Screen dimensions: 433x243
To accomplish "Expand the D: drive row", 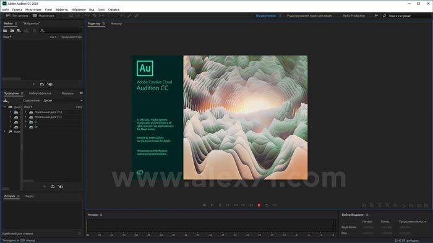I will (25, 127).
